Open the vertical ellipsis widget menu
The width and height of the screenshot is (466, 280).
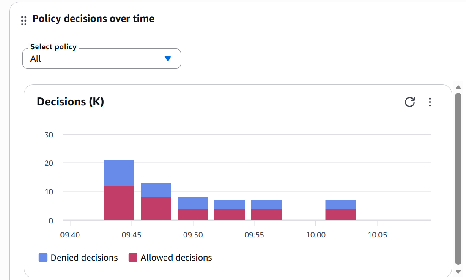click(x=430, y=102)
